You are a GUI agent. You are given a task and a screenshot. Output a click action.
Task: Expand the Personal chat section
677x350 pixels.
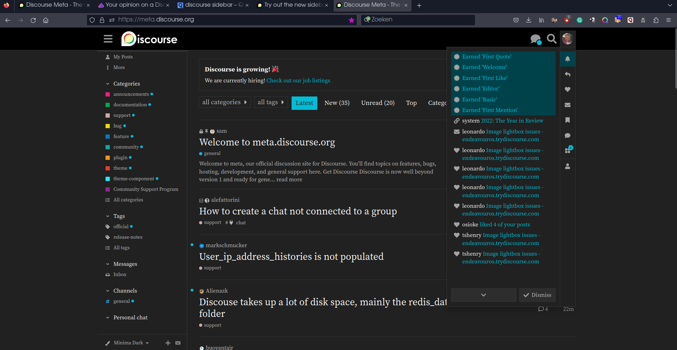(108, 318)
